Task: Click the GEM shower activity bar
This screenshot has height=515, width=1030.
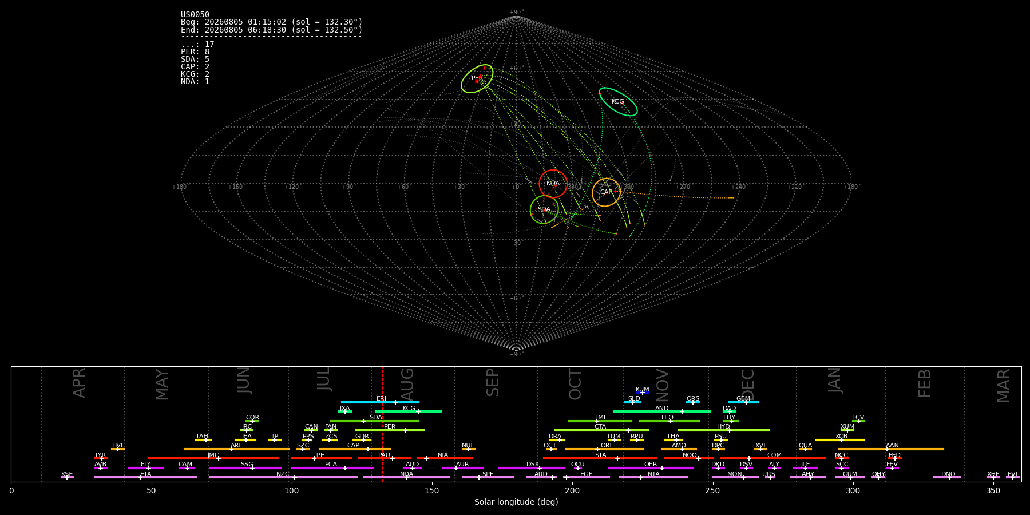Action: point(743,402)
